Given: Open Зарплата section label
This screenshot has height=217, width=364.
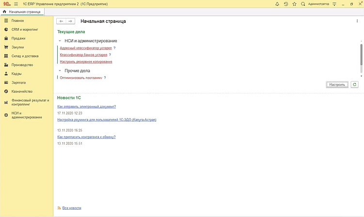Looking at the screenshot, I should click(x=18, y=83).
